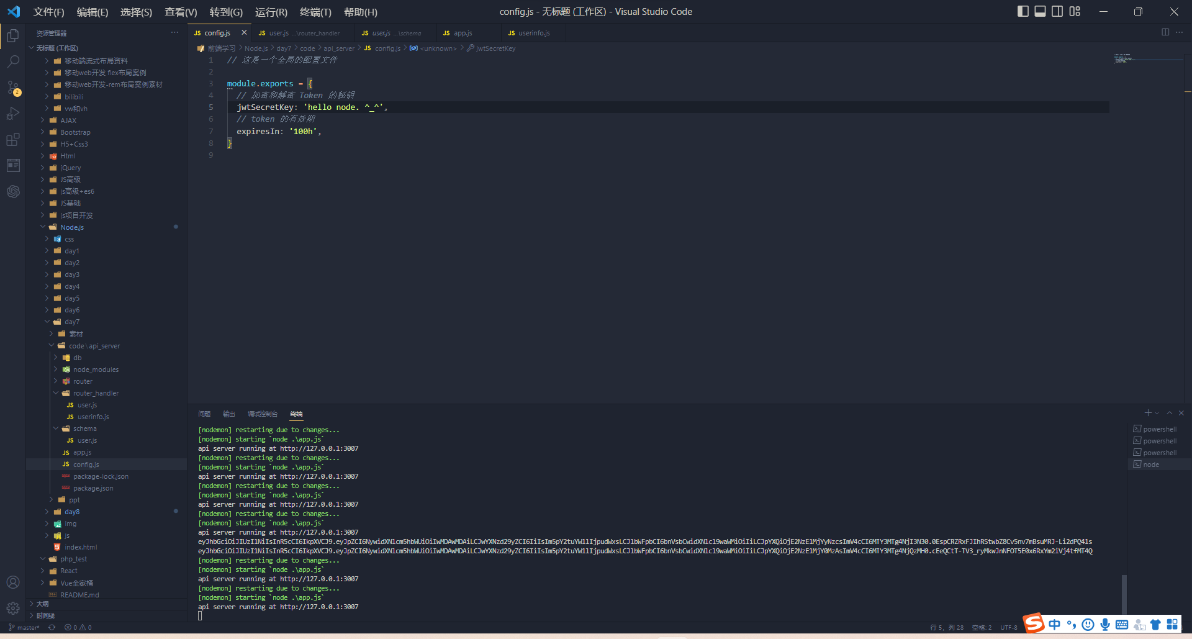
Task: Open index.html in the explorer
Action: tap(81, 547)
